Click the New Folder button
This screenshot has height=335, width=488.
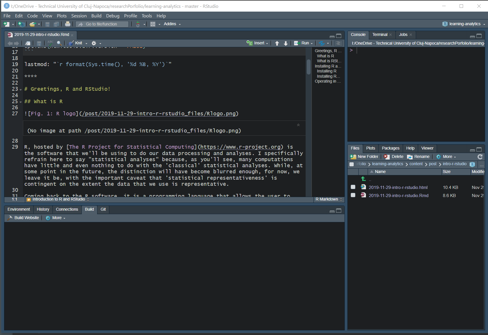364,156
